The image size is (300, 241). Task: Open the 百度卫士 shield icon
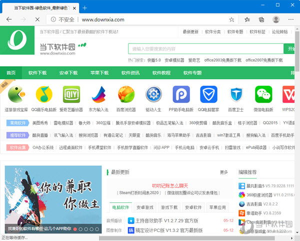pyautogui.click(x=236, y=94)
